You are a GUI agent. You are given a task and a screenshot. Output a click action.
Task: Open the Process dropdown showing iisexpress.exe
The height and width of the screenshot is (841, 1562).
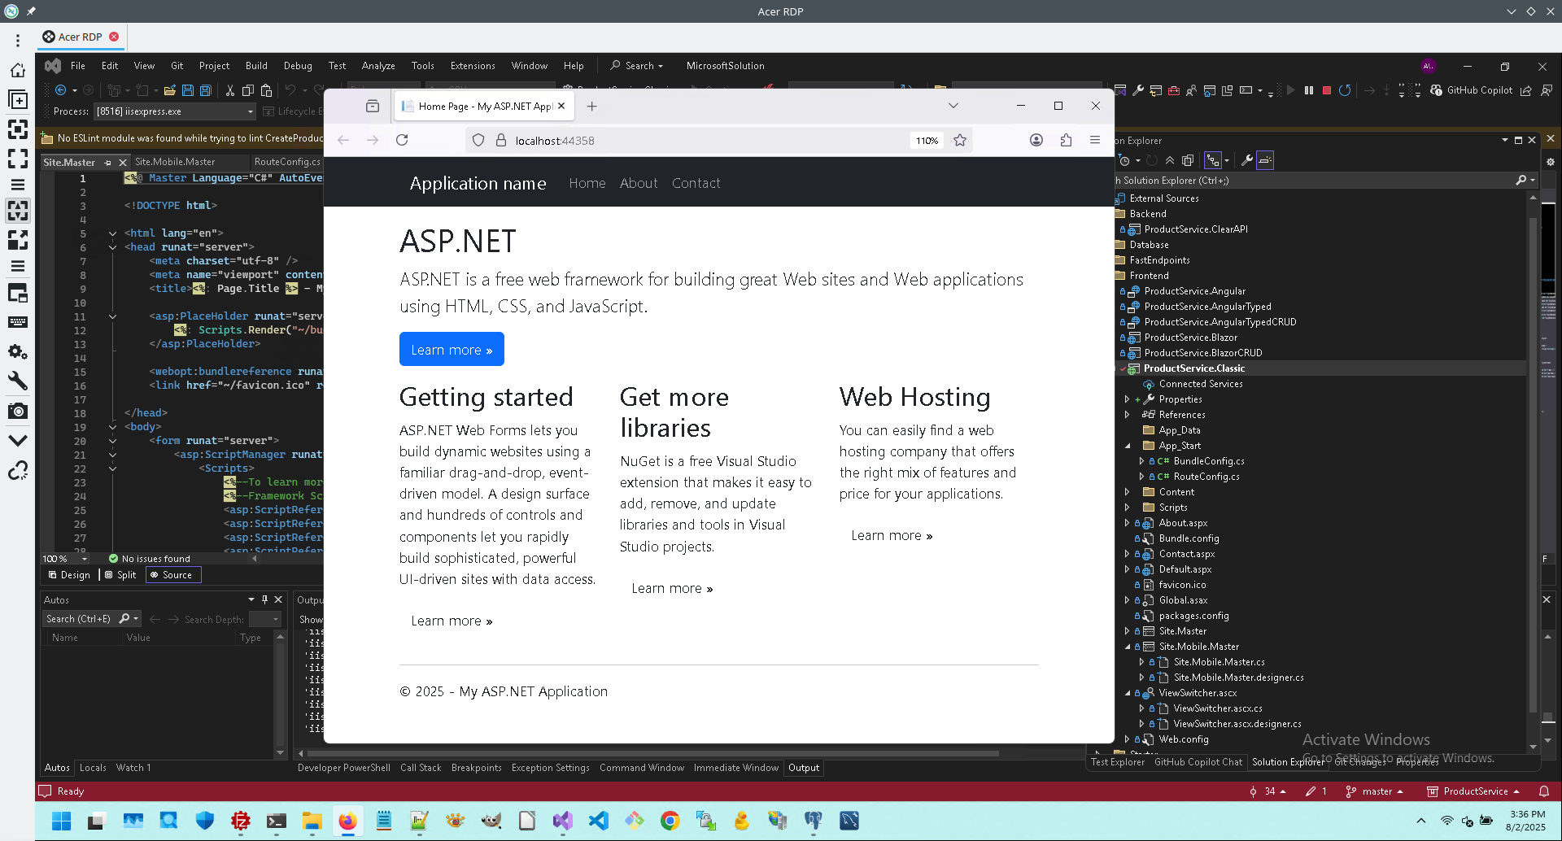tap(174, 111)
